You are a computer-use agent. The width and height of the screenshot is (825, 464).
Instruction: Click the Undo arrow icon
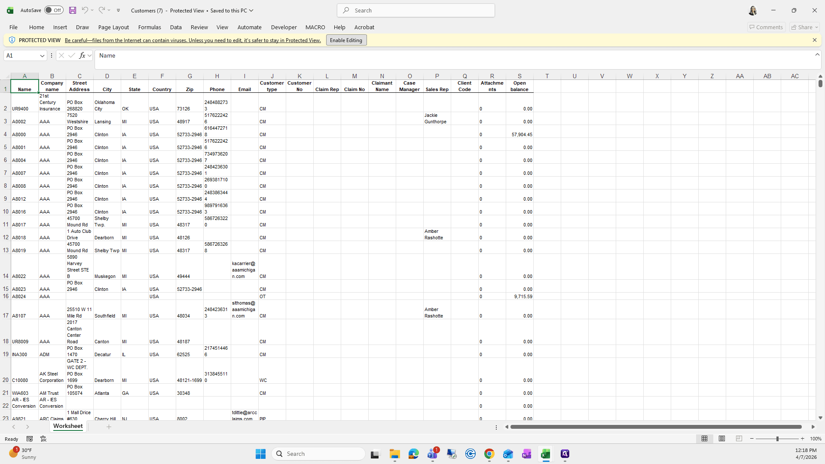coord(85,10)
